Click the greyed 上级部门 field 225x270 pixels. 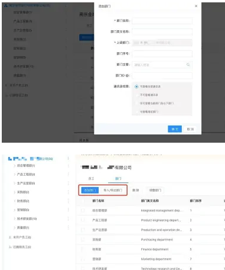tap(162, 43)
